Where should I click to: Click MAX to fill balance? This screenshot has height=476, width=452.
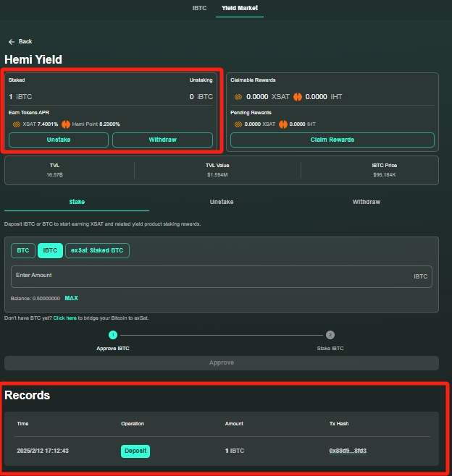click(71, 298)
